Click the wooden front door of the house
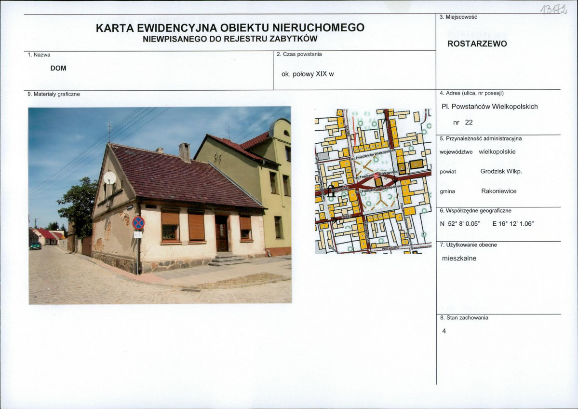 222,234
